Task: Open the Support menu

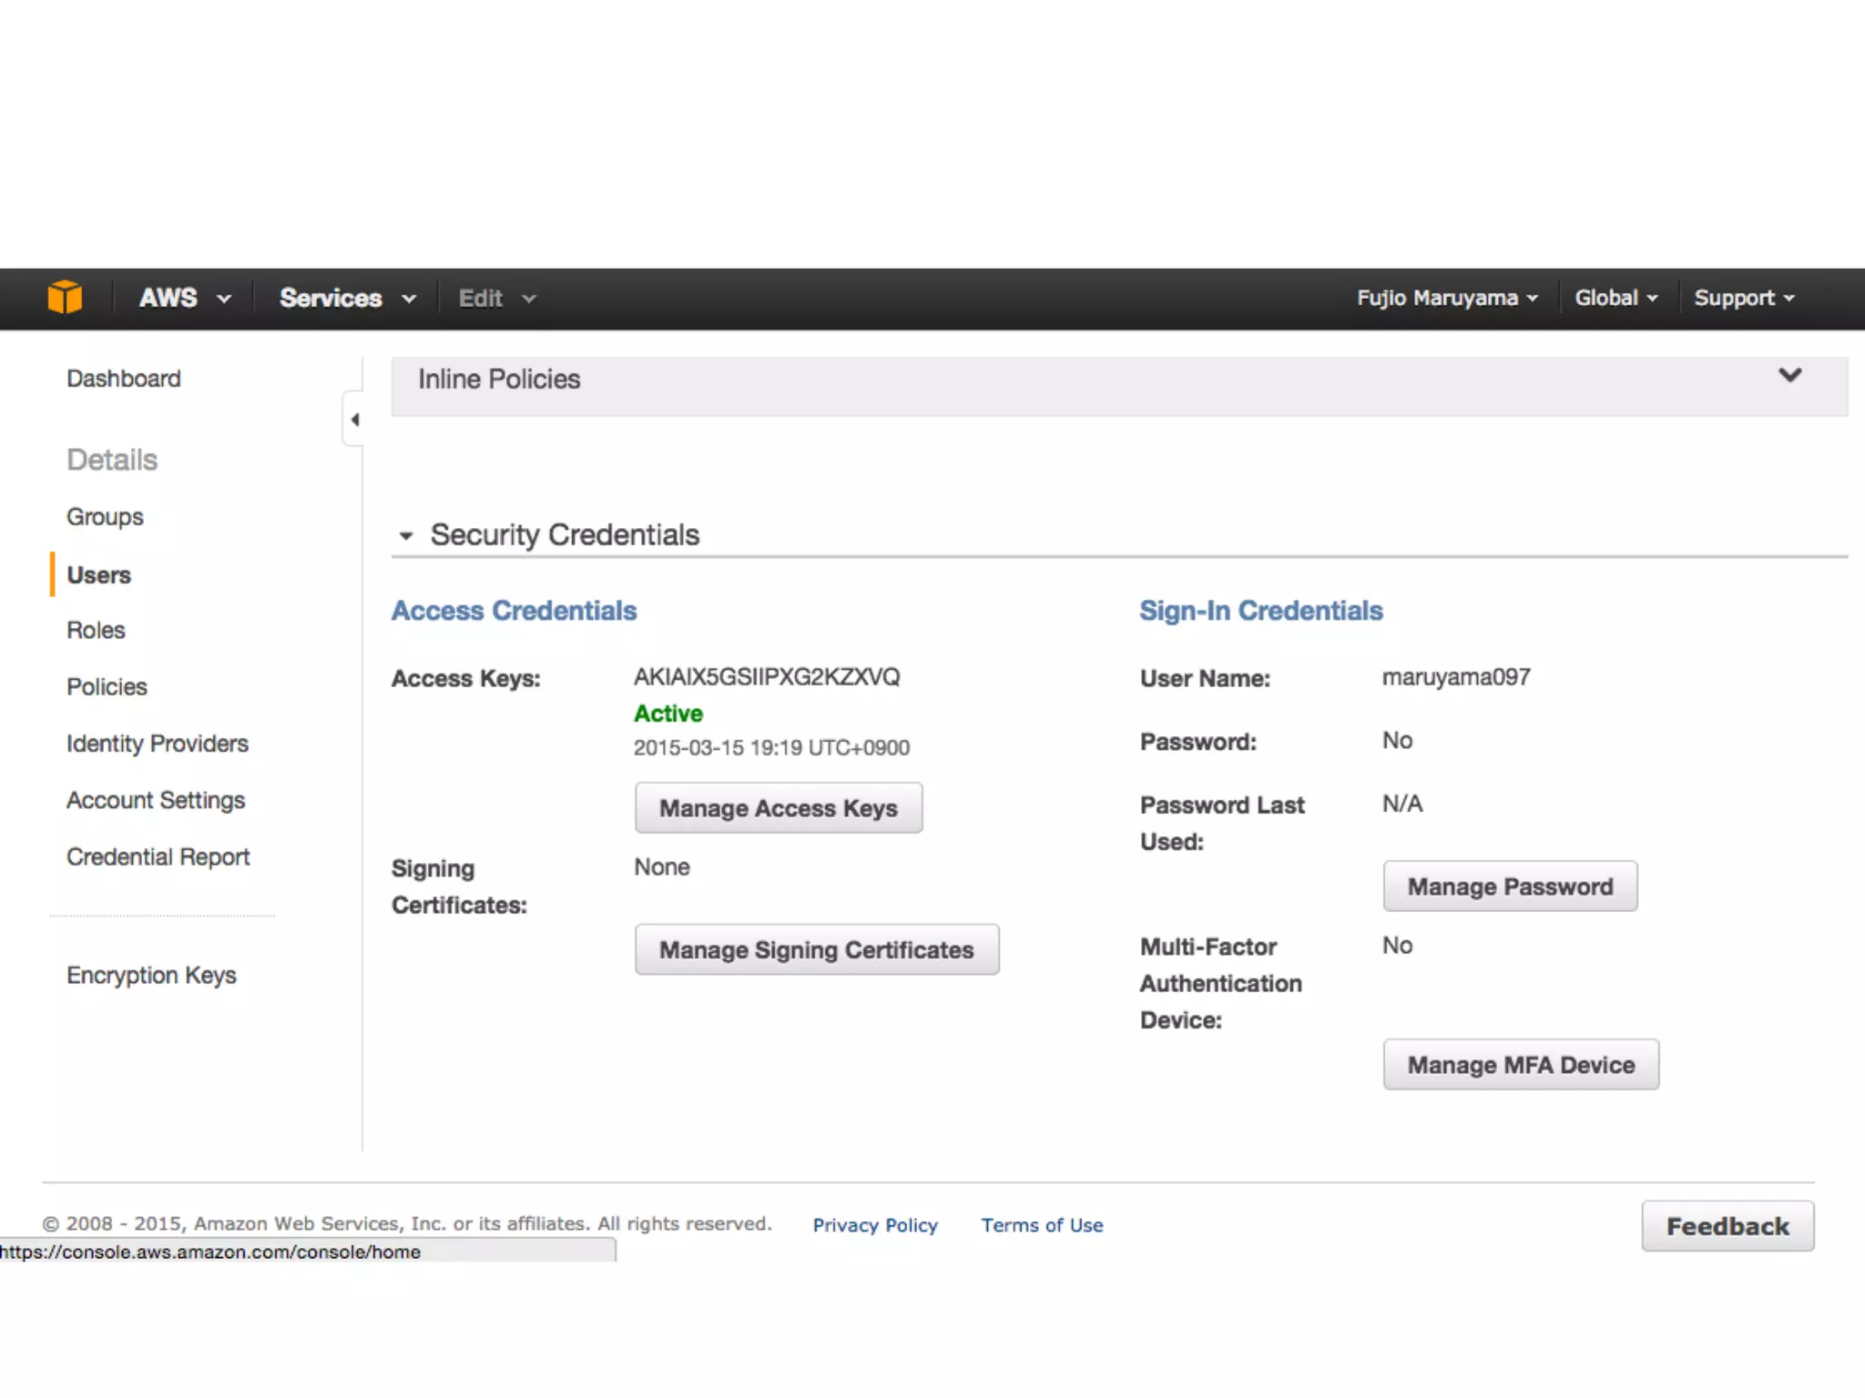Action: (1743, 299)
